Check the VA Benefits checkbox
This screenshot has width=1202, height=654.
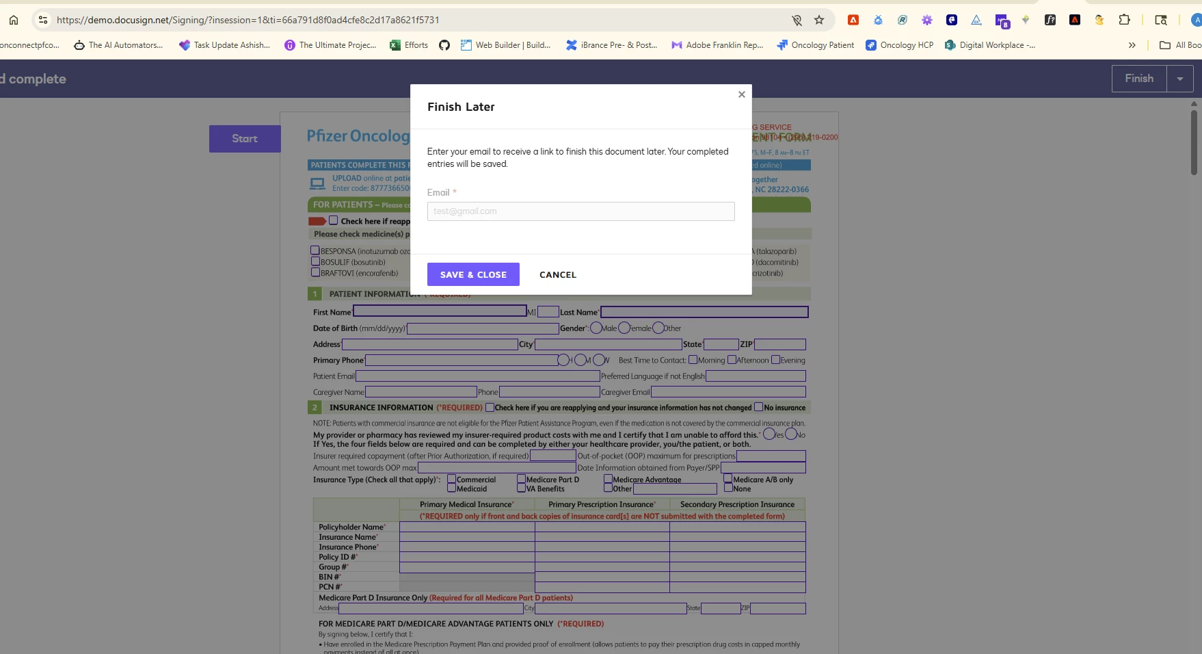point(522,488)
